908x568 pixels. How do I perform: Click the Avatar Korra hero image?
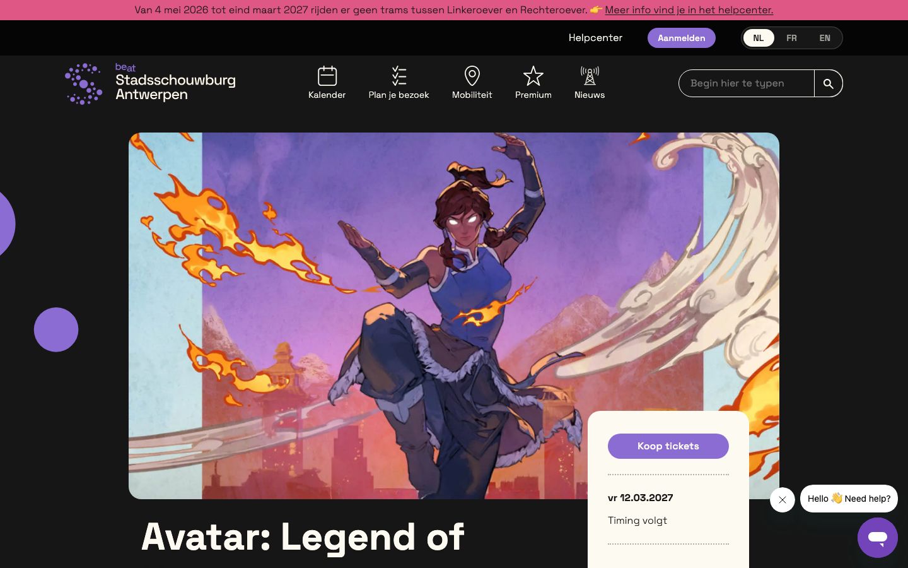(454, 316)
